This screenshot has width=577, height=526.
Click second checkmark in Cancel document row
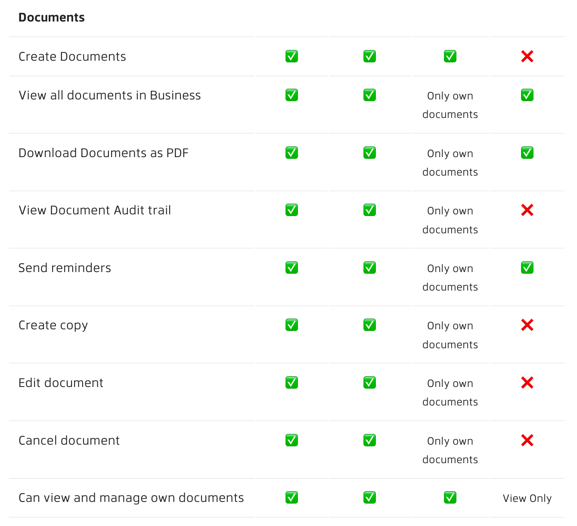[369, 440]
